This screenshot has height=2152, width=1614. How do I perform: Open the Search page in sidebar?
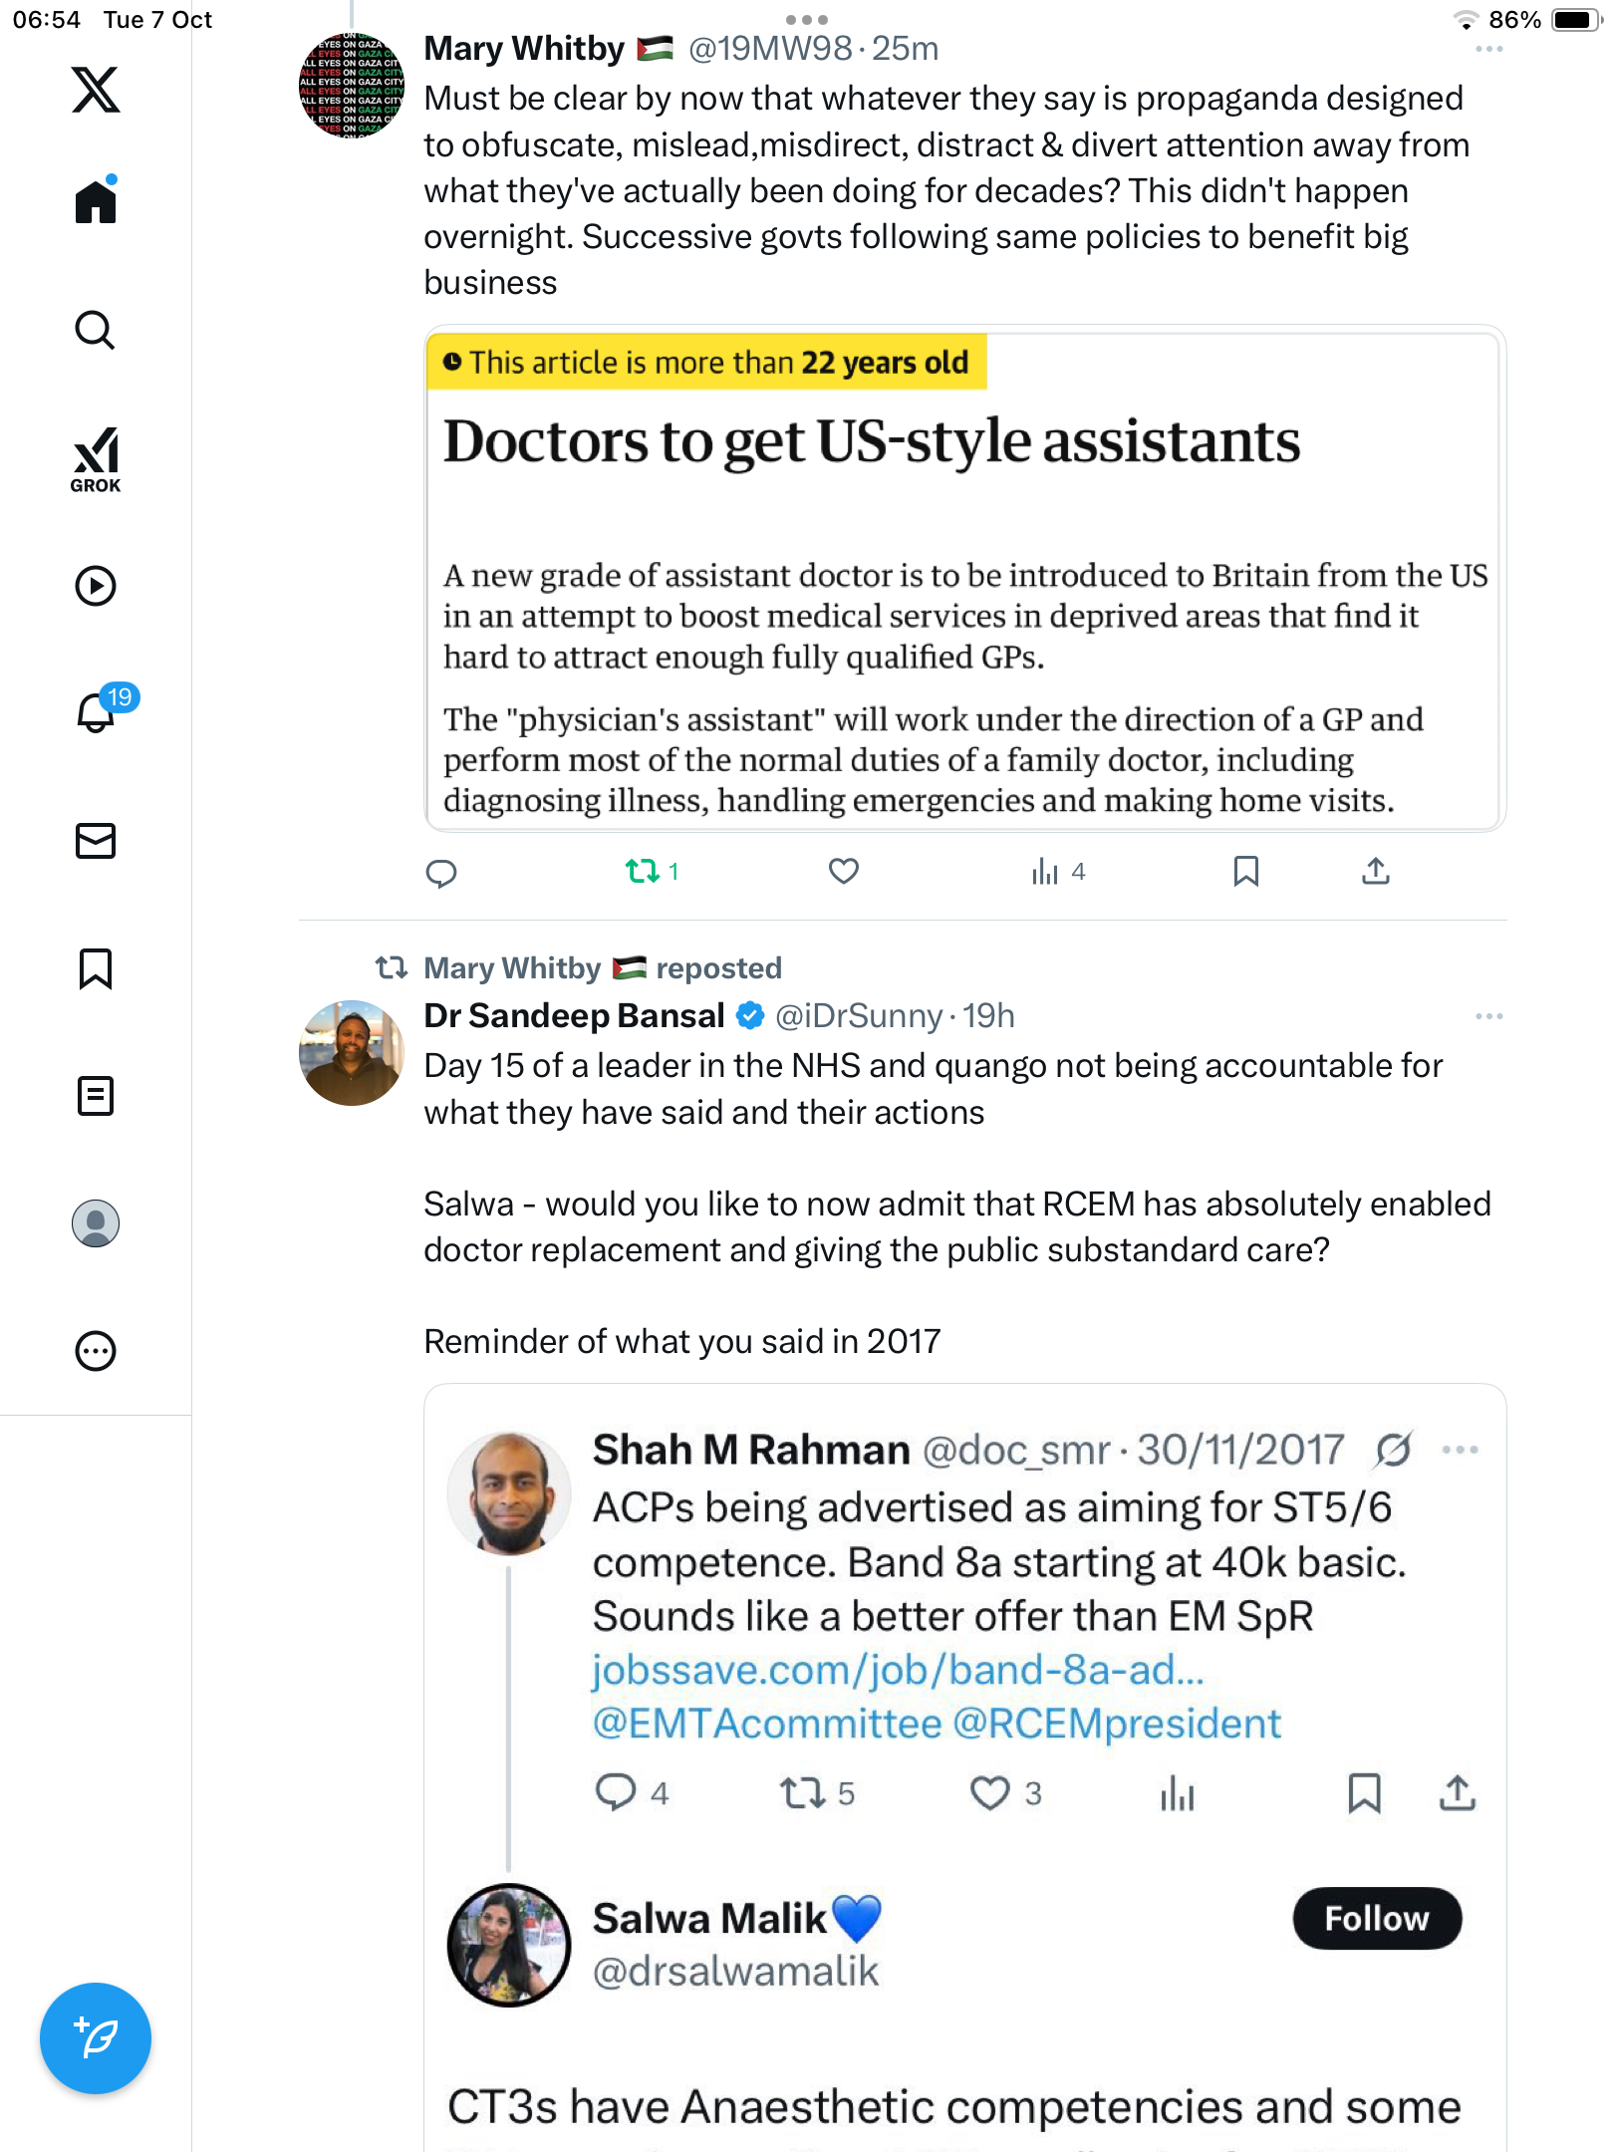(x=96, y=331)
